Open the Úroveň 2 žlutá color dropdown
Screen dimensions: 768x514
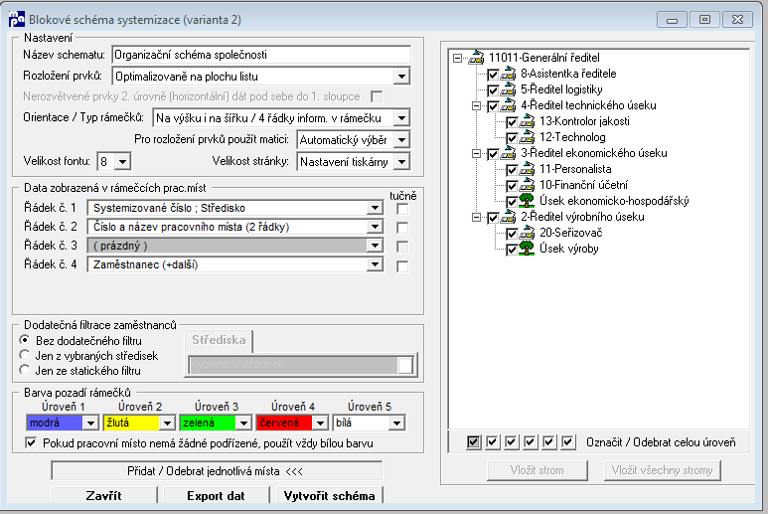click(x=167, y=423)
